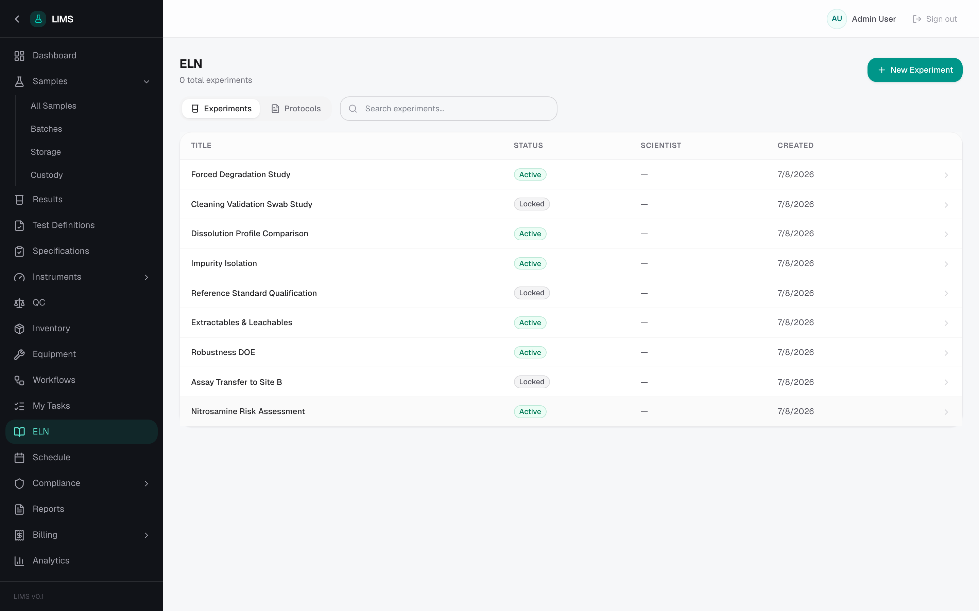Click the LIMS flask logo icon
Image resolution: width=979 pixels, height=611 pixels.
tap(38, 19)
